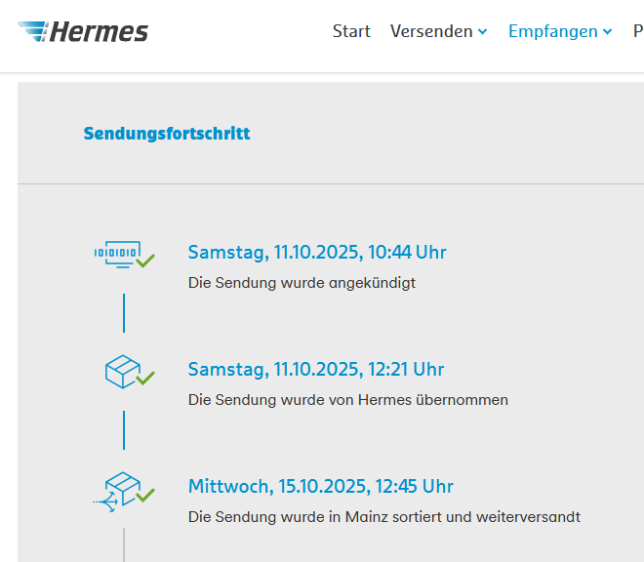Screen dimensions: 644x562
Task: Select the Samstag 10:44 Uhr timestamp
Action: pos(317,253)
